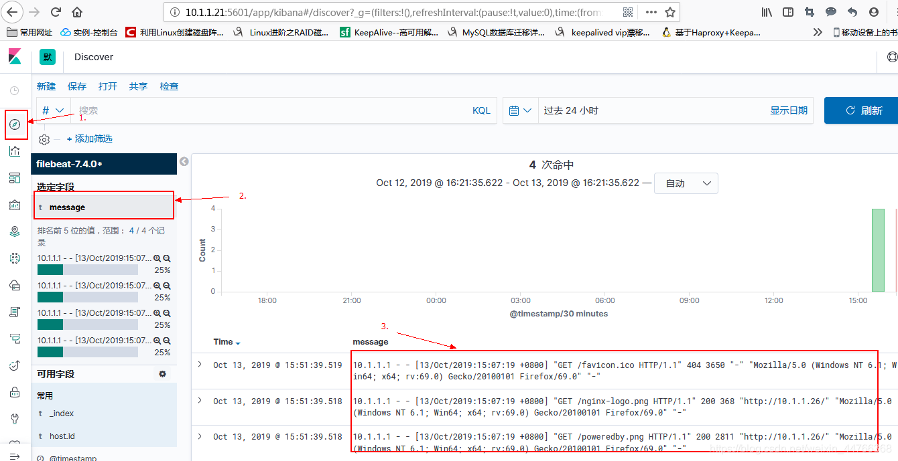This screenshot has height=461, width=898.
Task: Open the 实例-控制台 bookmark
Action: coord(89,32)
